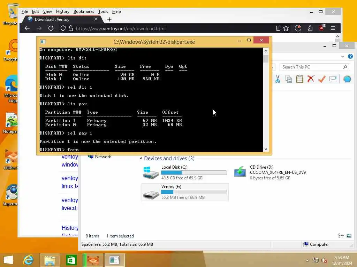
Task: Select Local Disk (C:) drive
Action: (185, 172)
